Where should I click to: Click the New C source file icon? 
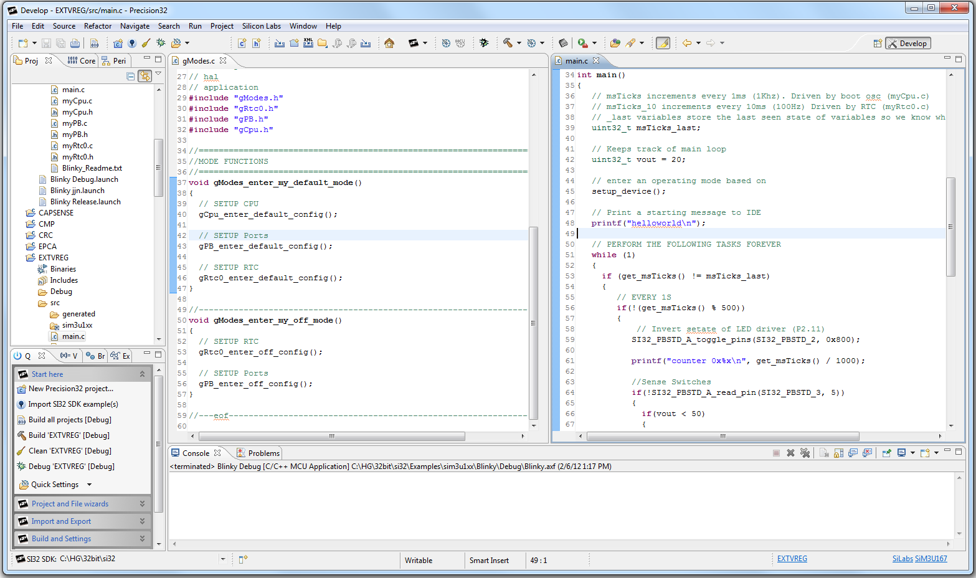[x=242, y=43]
